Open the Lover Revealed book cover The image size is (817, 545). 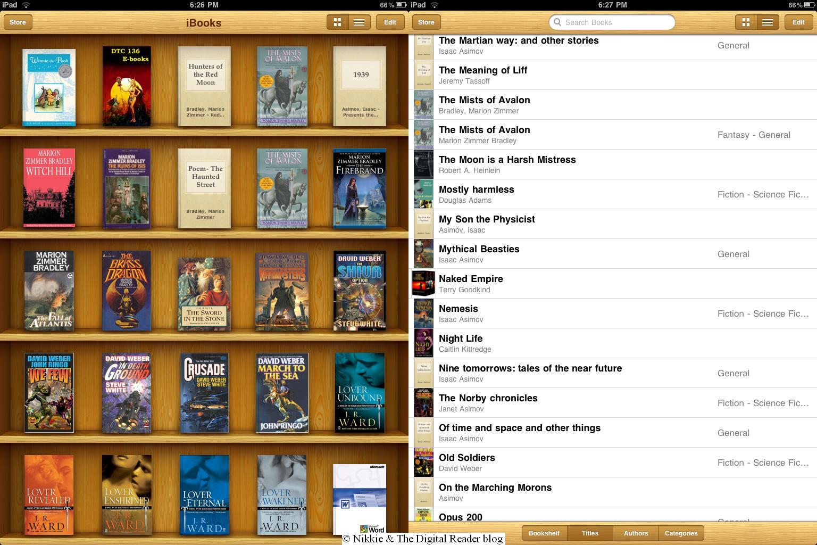[x=49, y=495]
